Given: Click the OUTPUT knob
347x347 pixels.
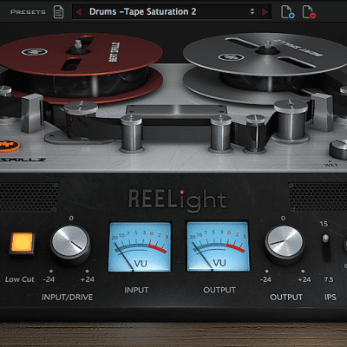Looking at the screenshot, I should [x=285, y=243].
